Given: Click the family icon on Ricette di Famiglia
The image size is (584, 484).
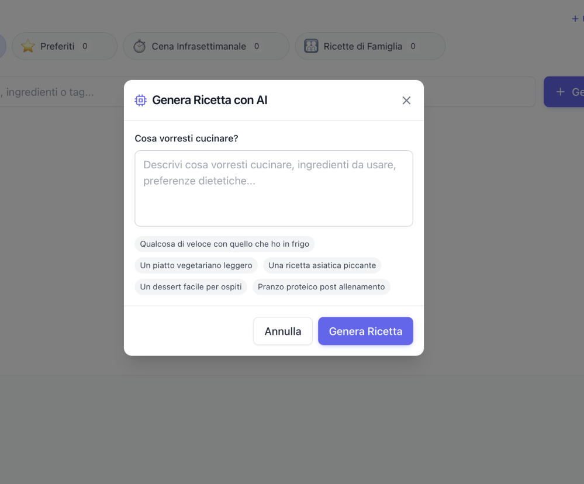Looking at the screenshot, I should [x=312, y=46].
